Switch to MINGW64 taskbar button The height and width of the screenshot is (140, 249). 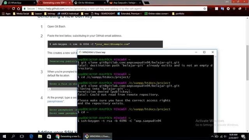pos(98,136)
